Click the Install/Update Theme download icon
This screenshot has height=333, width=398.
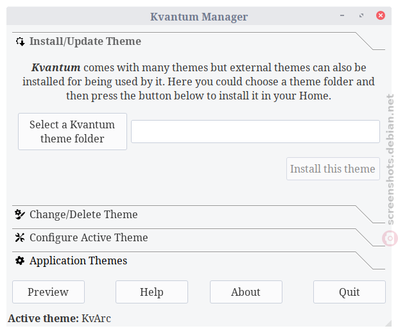20,42
